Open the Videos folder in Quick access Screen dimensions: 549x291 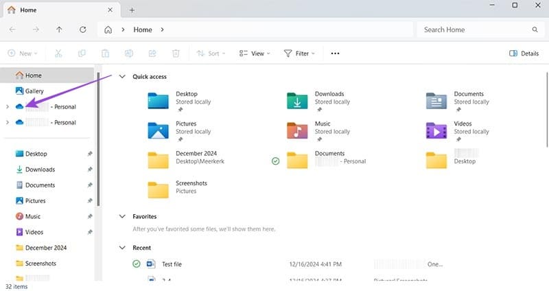[x=436, y=130]
